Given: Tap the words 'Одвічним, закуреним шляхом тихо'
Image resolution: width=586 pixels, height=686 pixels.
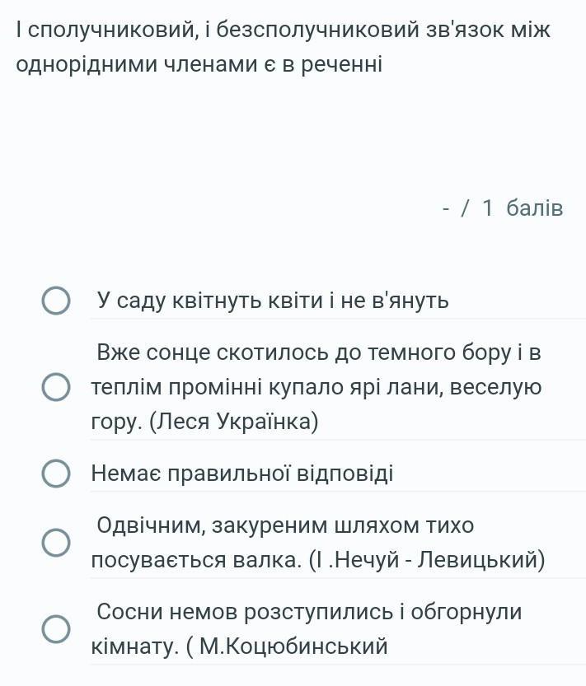Looking at the screenshot, I should tap(285, 525).
